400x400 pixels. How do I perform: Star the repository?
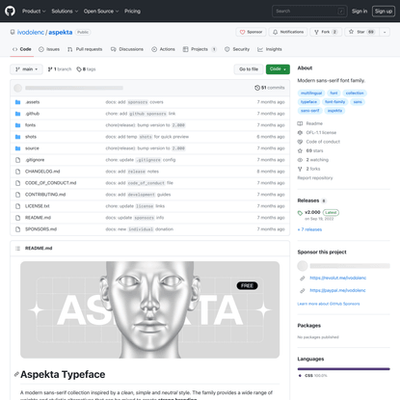(361, 32)
